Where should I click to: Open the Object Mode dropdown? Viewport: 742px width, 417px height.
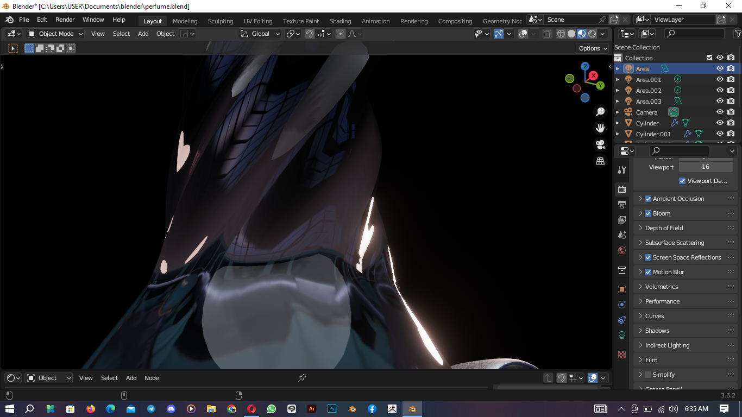(x=55, y=34)
